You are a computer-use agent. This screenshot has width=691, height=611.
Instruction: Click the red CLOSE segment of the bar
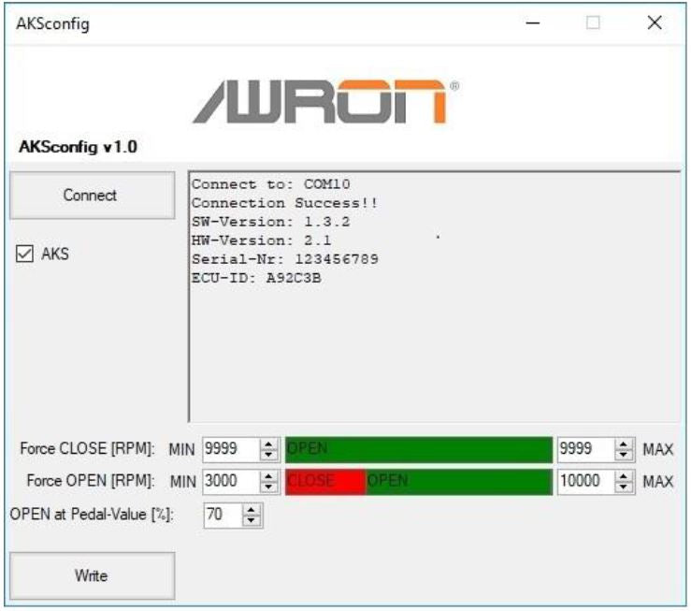point(325,481)
